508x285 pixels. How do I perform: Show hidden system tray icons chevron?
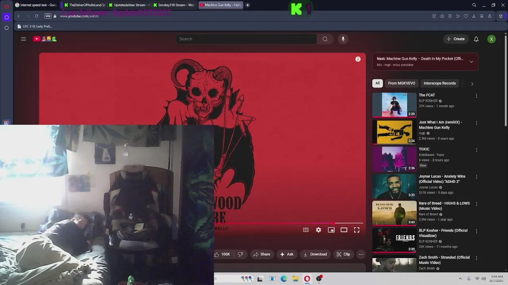coord(460,279)
